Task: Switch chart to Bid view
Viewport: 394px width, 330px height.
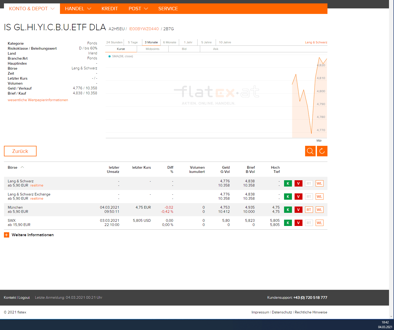Action: [184, 49]
